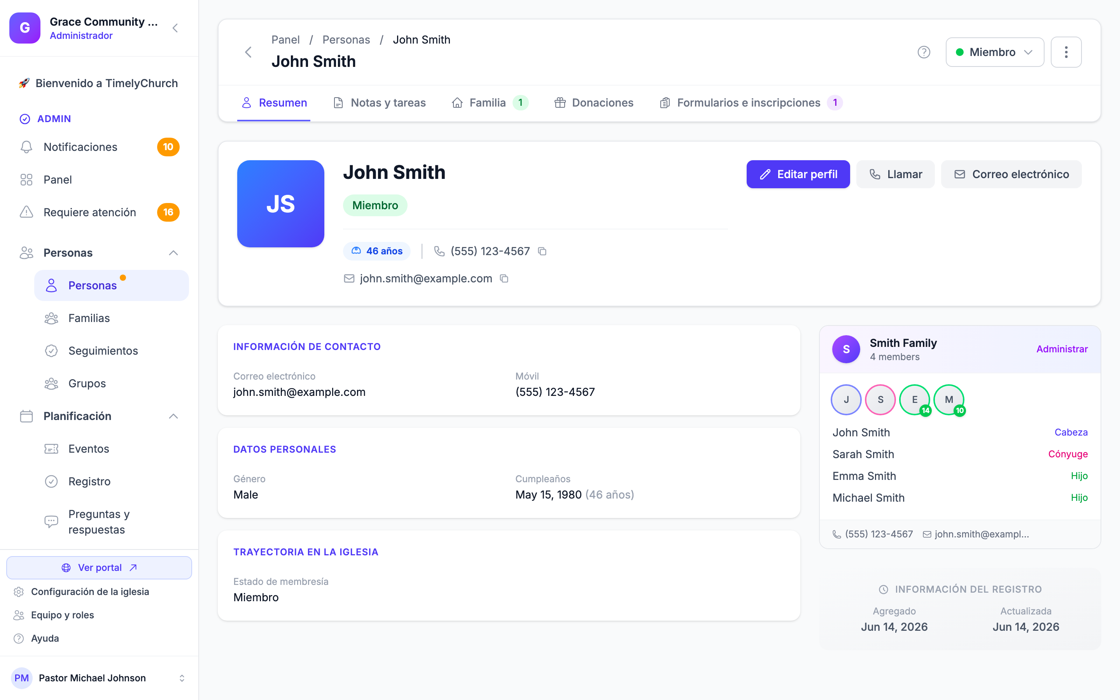The image size is (1120, 700).
Task: Click Ver portal button
Action: pyautogui.click(x=99, y=568)
